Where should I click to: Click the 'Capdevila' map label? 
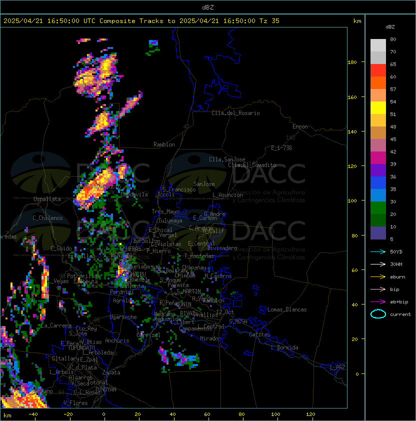pyautogui.click(x=134, y=194)
